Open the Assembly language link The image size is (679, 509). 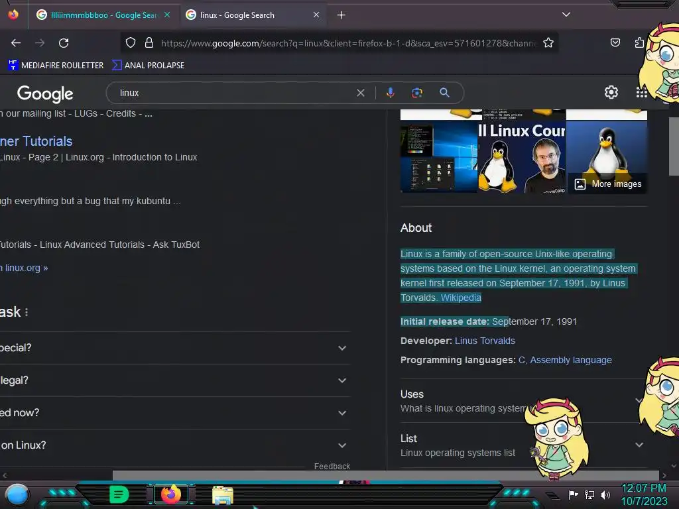(x=571, y=360)
